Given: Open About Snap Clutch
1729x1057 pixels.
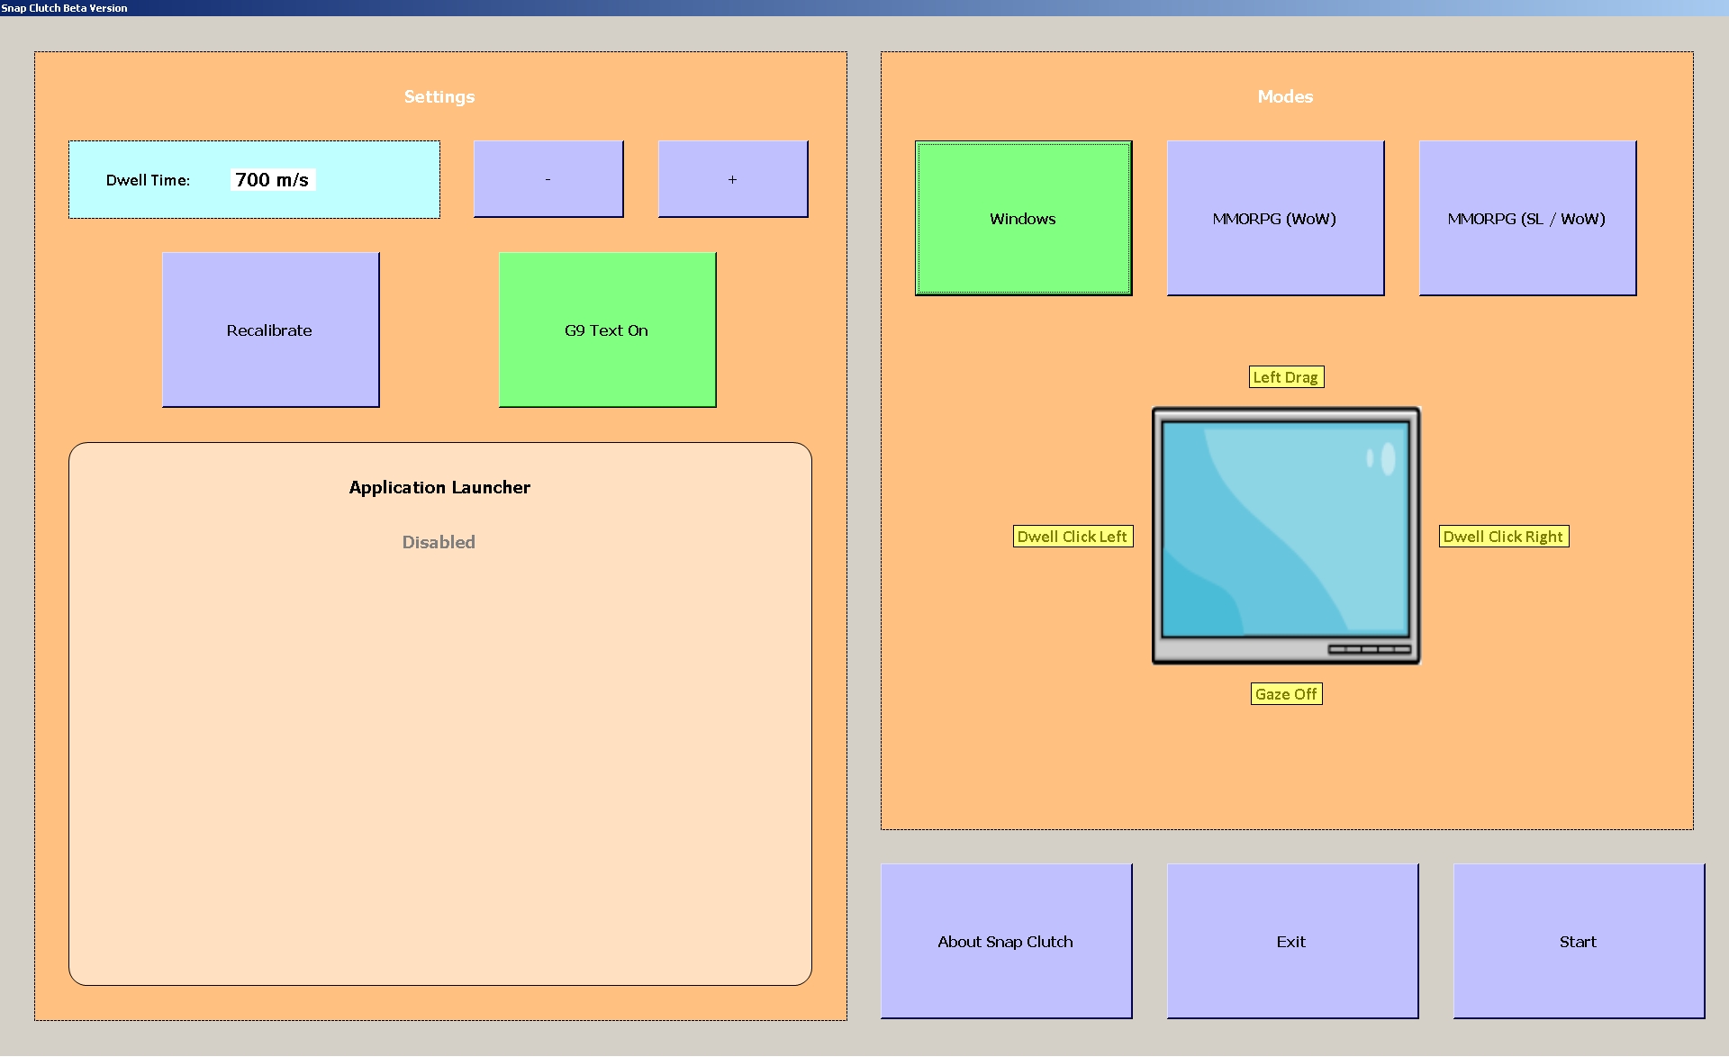Looking at the screenshot, I should point(1006,942).
